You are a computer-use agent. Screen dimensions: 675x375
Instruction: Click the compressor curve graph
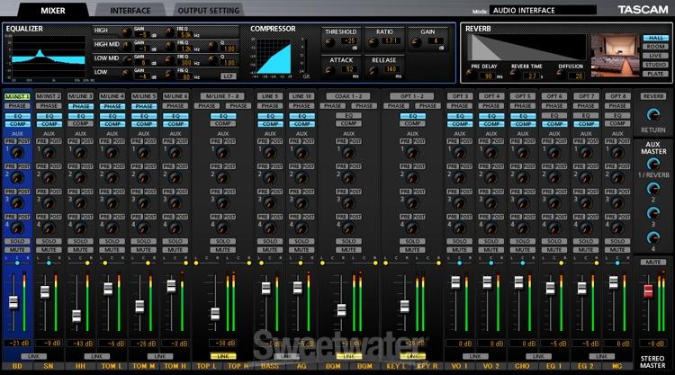(274, 57)
